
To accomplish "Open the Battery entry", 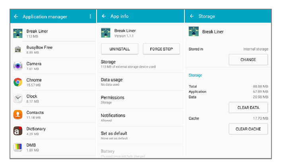I will tap(141, 152).
